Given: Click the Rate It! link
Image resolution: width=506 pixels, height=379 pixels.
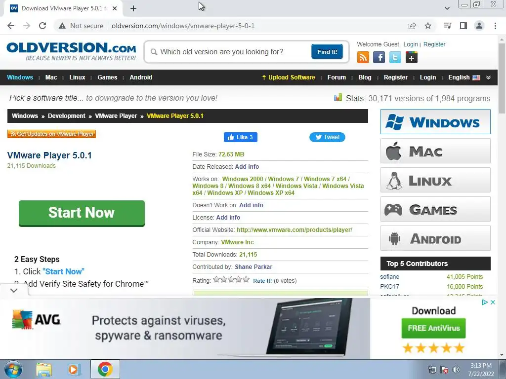Looking at the screenshot, I should pyautogui.click(x=262, y=281).
